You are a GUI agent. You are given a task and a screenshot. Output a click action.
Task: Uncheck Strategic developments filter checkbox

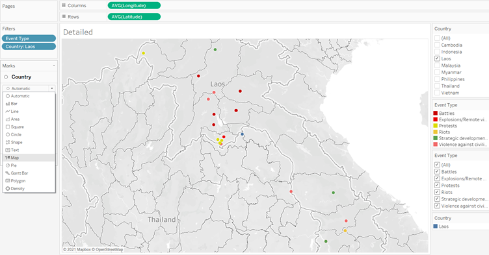437,199
